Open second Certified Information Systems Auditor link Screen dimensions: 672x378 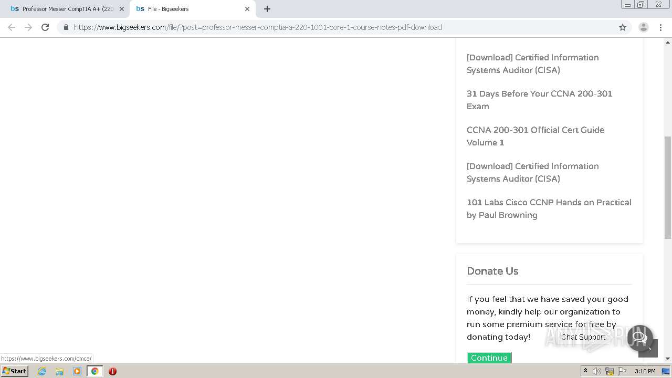tap(532, 172)
